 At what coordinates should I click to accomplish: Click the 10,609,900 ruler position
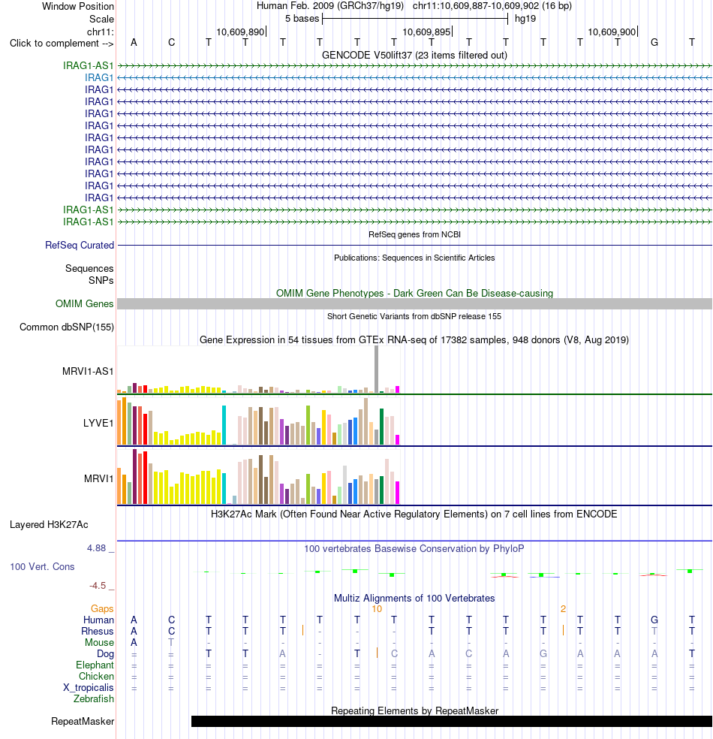(x=612, y=32)
